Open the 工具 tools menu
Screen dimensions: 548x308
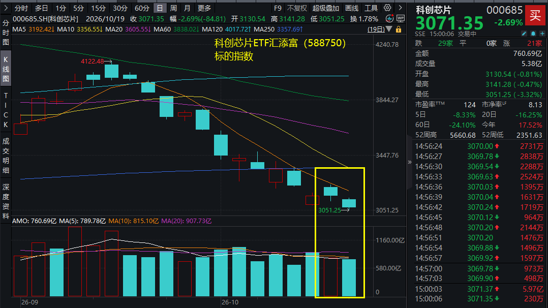(x=371, y=8)
